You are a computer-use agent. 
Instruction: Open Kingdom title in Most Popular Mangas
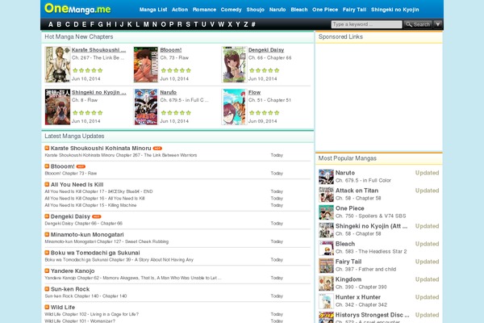point(348,279)
